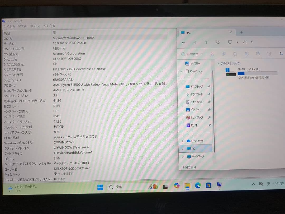Open the 新規作成 dropdown button

coord(192,54)
